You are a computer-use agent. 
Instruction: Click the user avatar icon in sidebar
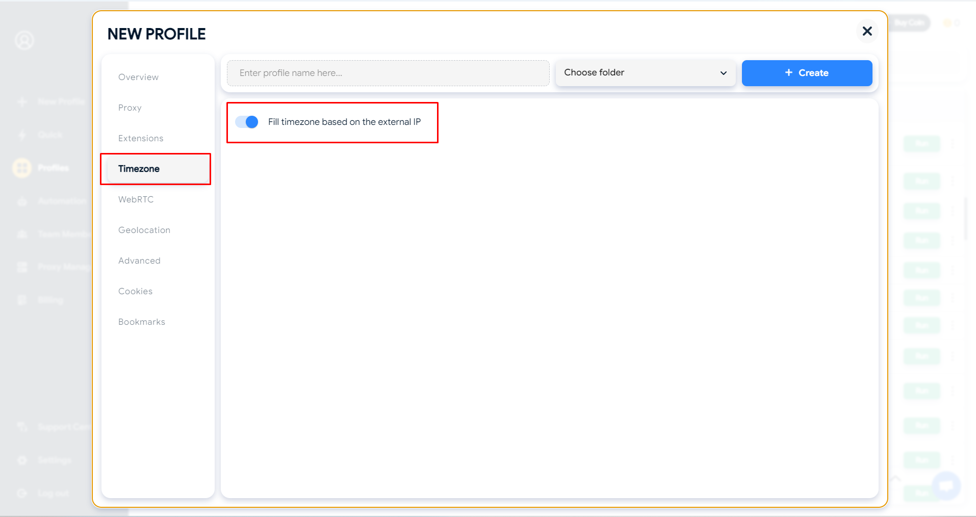point(24,40)
